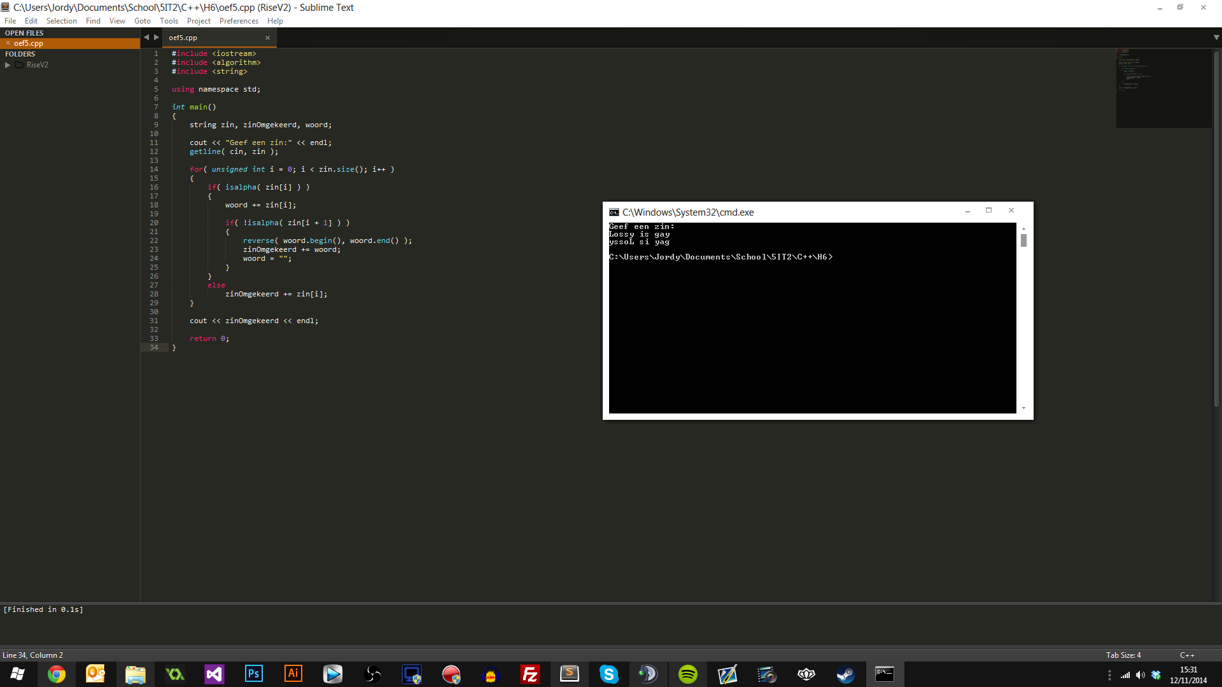This screenshot has height=687, width=1222.
Task: Open Steam from the taskbar
Action: tap(845, 674)
